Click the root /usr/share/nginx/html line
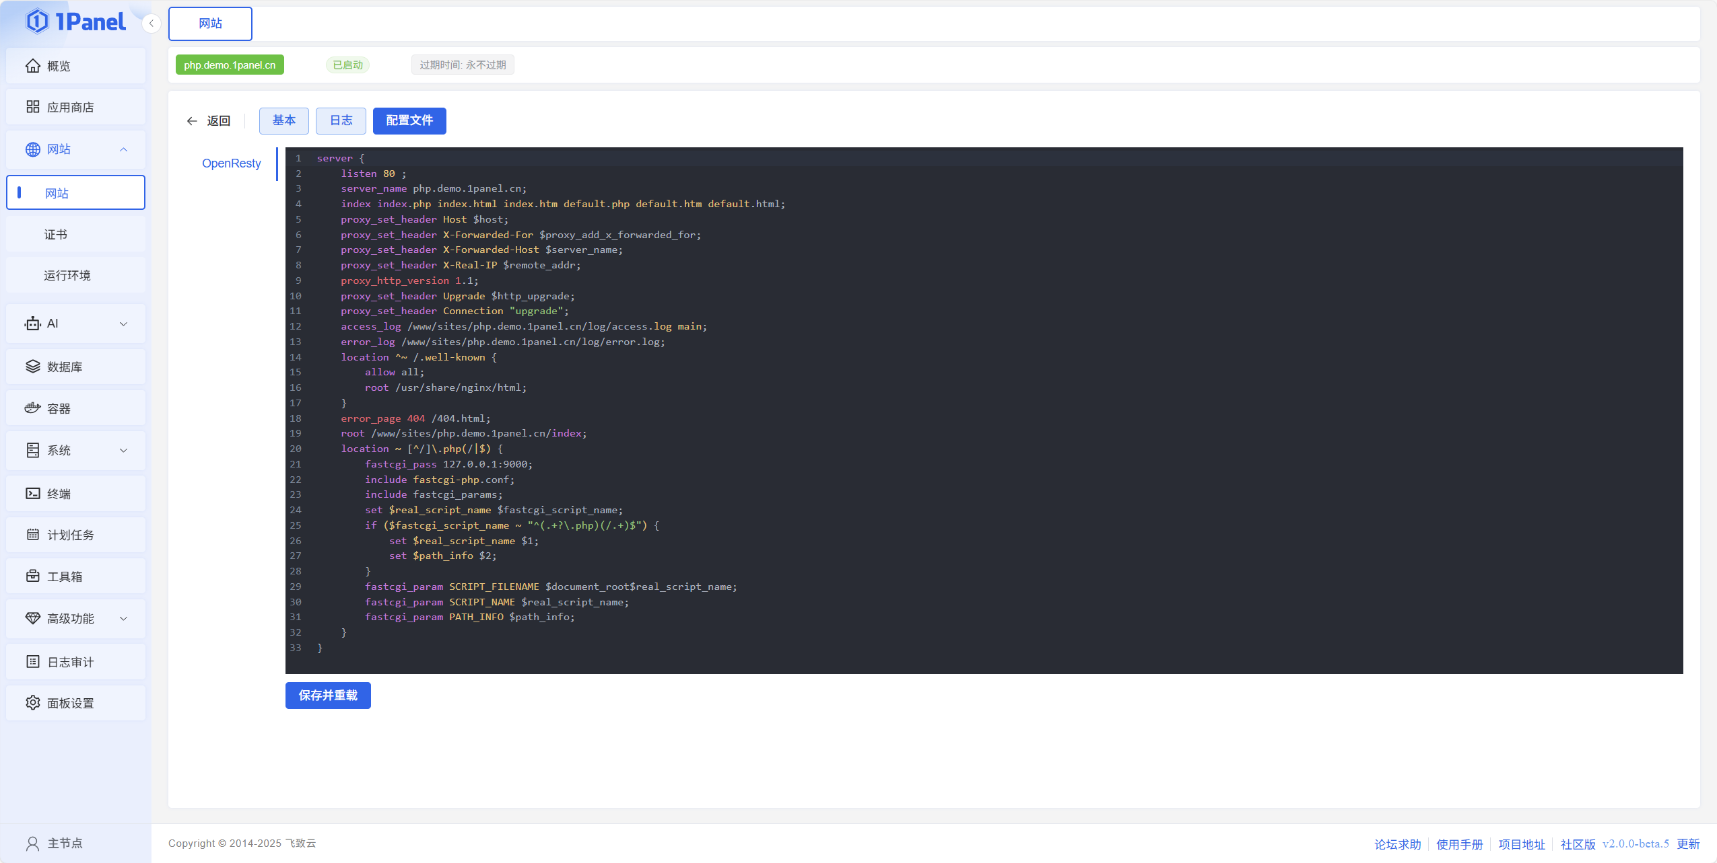Screen dimensions: 1717x863 point(446,387)
